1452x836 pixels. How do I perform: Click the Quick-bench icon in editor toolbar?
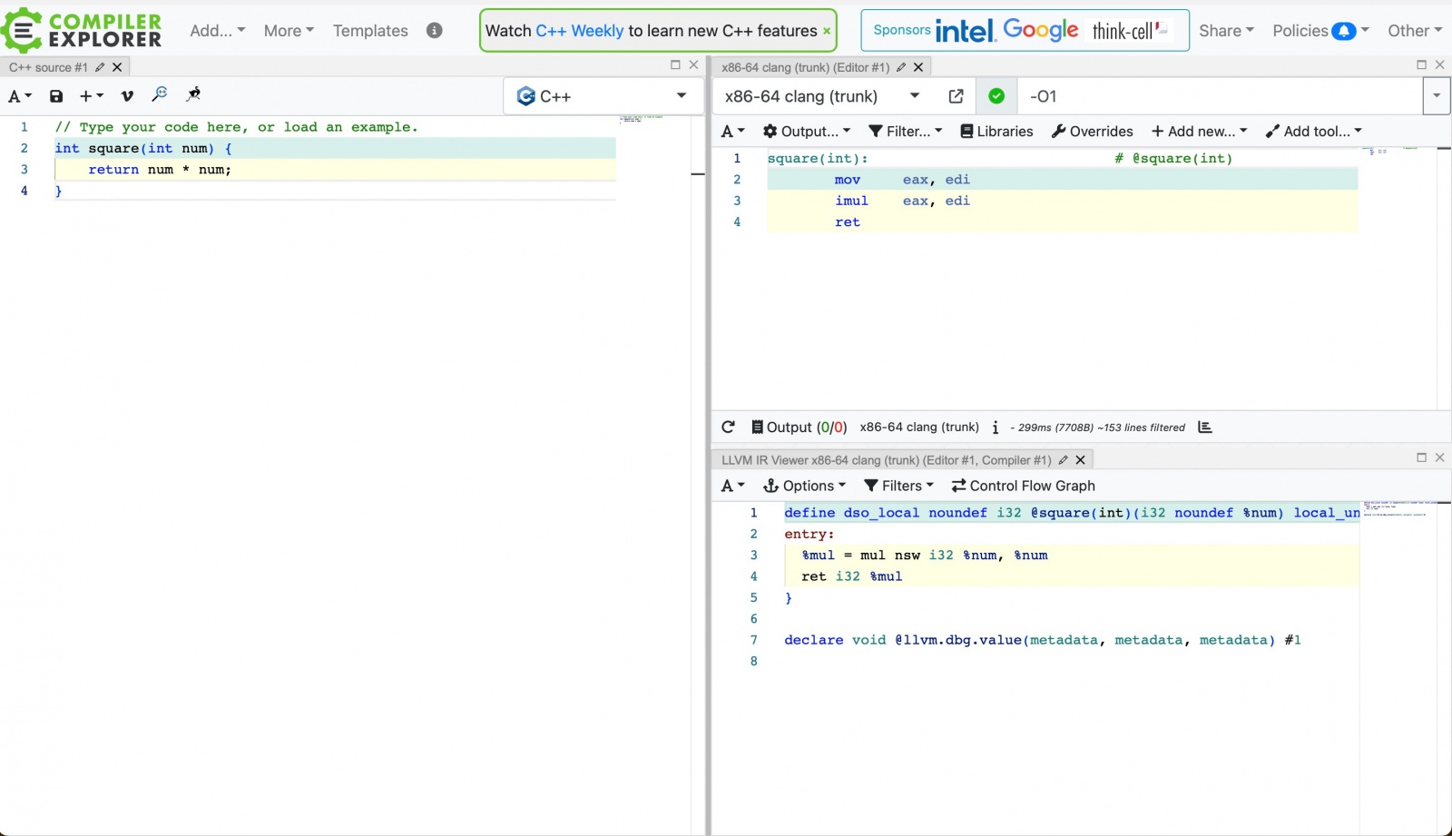coord(193,94)
